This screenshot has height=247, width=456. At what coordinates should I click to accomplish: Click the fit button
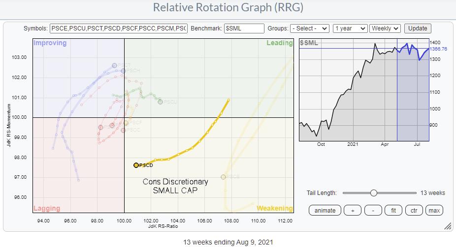point(393,210)
